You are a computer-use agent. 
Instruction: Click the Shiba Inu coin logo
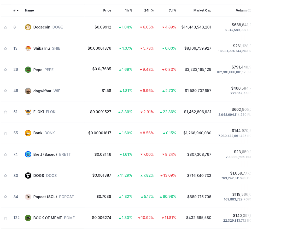[x=28, y=48]
